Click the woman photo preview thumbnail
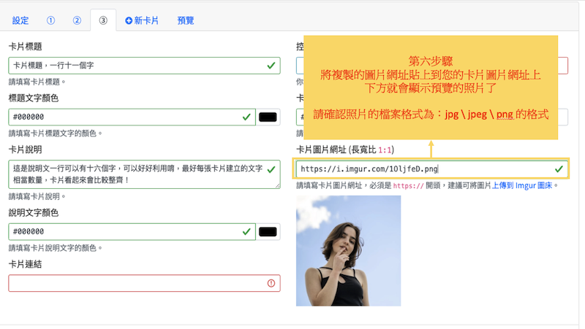 point(348,250)
